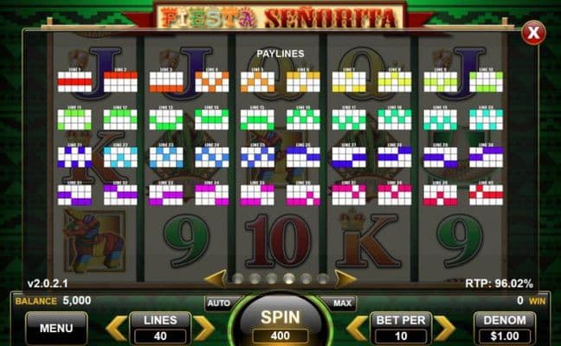Enable AUTO spin
Viewport: 561px width, 346px height.
click(x=219, y=303)
